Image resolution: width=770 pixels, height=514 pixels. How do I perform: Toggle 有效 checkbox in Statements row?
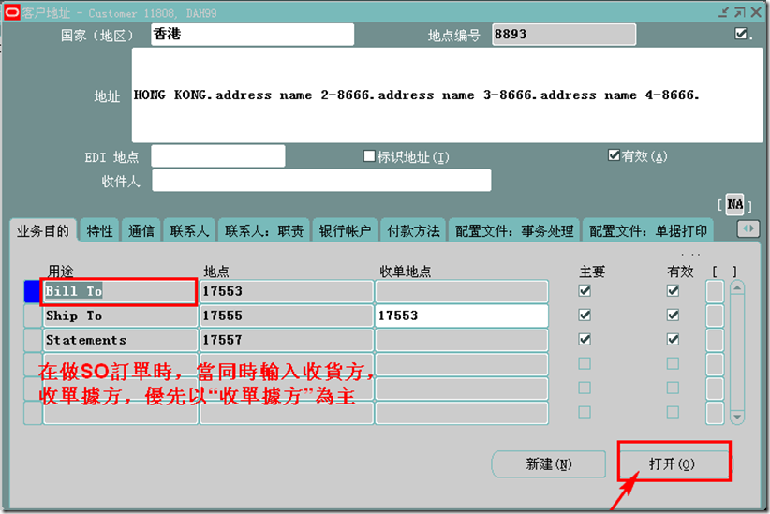click(673, 339)
